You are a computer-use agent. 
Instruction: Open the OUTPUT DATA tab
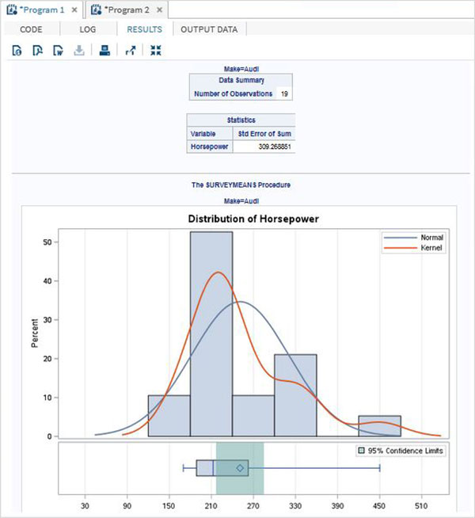pos(209,29)
